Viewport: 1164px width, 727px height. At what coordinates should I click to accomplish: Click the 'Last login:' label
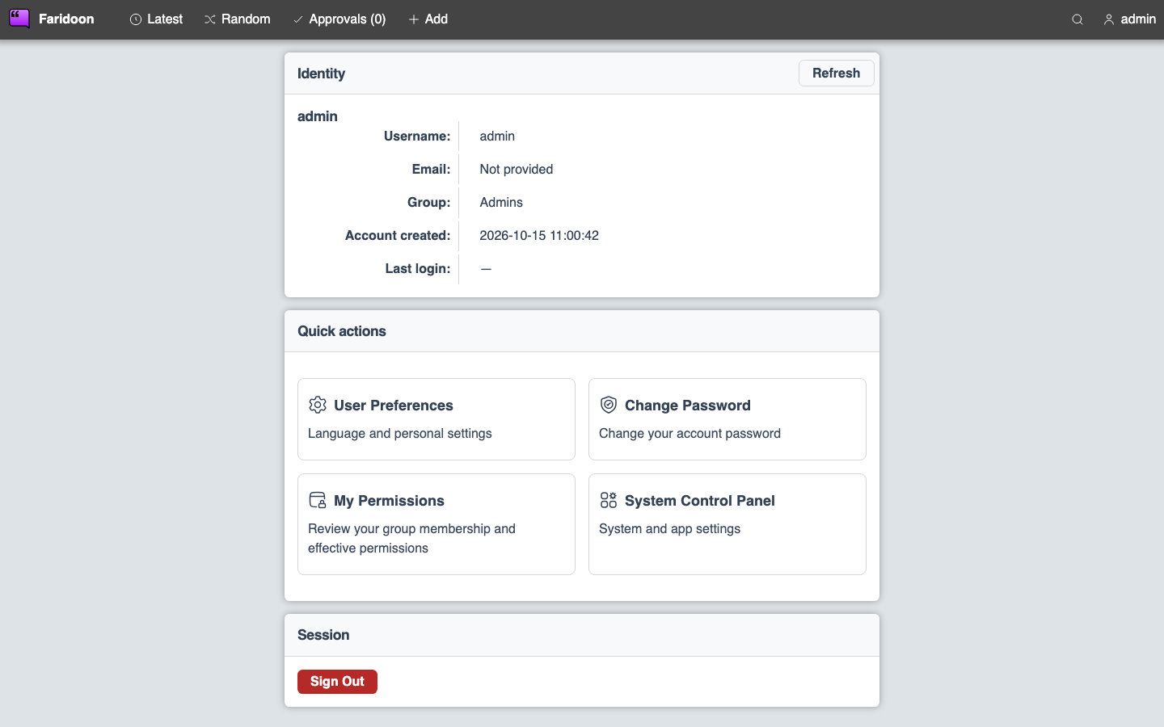(x=418, y=269)
